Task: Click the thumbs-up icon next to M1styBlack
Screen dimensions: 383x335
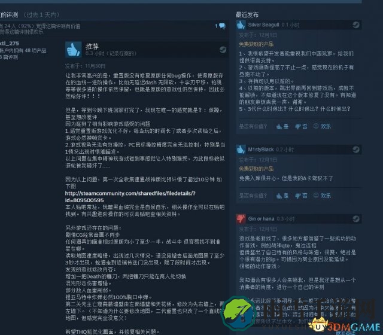Action: (241, 150)
